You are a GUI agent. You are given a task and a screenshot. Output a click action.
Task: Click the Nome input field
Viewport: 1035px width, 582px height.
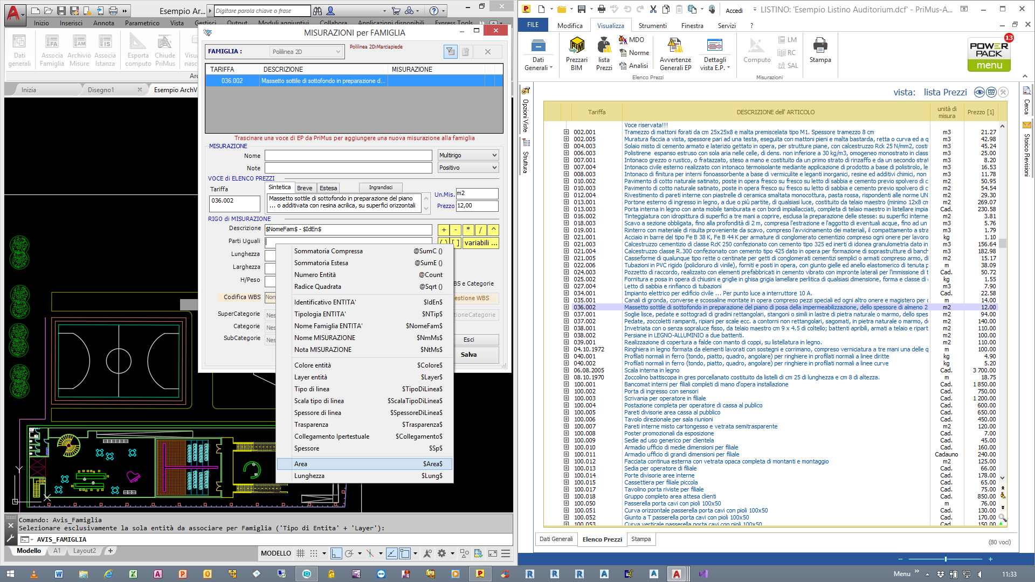pyautogui.click(x=348, y=156)
